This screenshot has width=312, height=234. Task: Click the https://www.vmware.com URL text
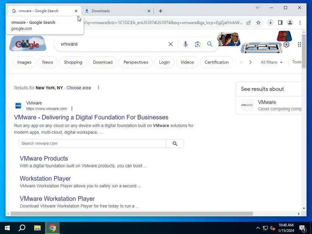tap(46, 109)
